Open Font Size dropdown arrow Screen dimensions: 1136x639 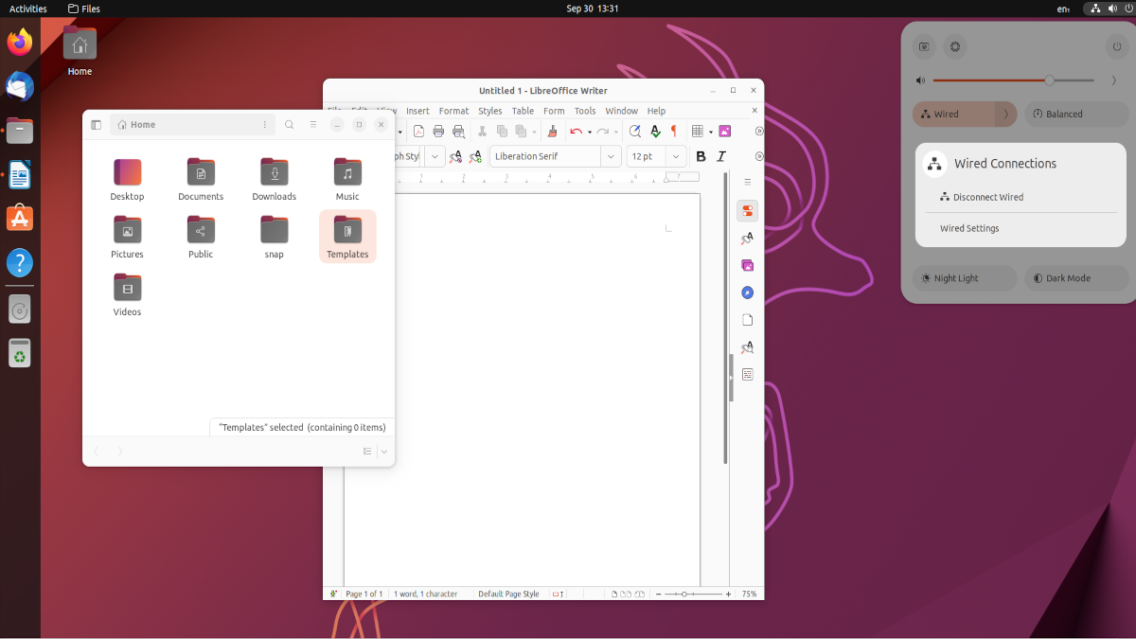(676, 156)
